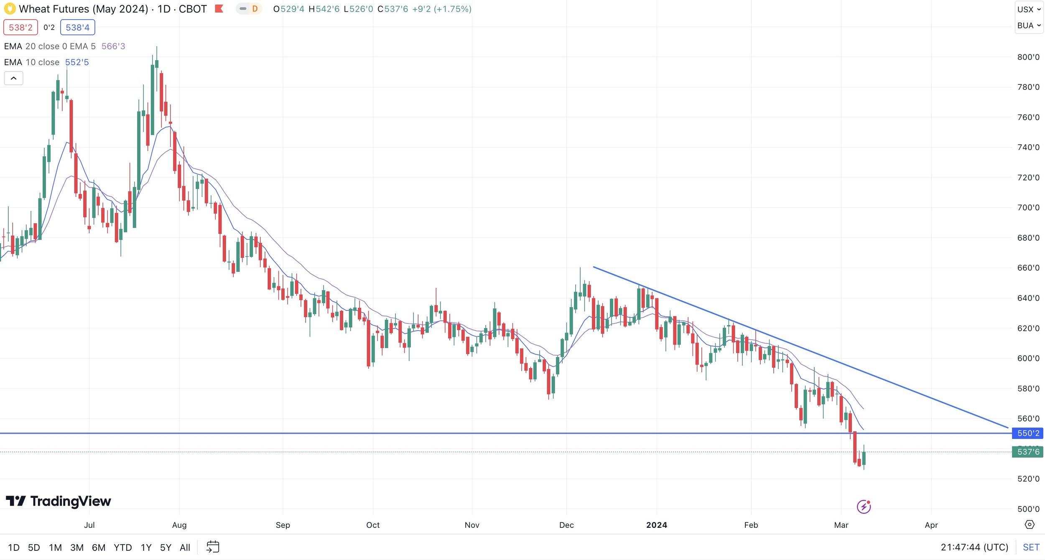Select the EMA 10 close indicator legend
The image size is (1045, 560).
pos(32,62)
